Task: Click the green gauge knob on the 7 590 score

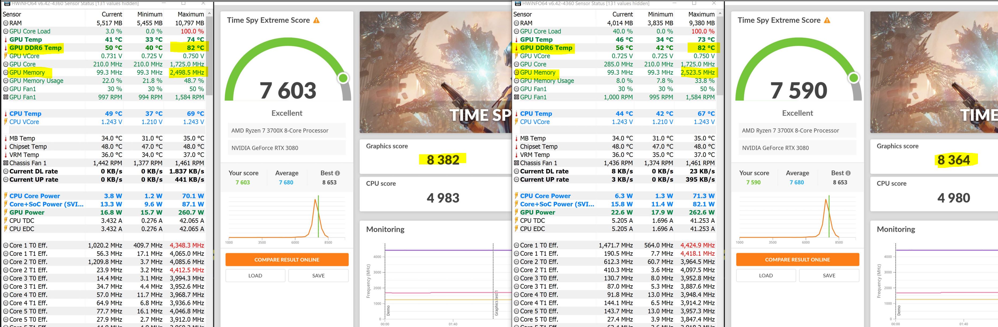Action: [x=853, y=79]
